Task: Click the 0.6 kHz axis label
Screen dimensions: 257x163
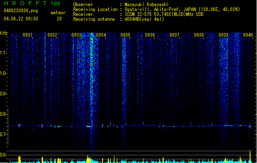Action: (x=4, y=155)
